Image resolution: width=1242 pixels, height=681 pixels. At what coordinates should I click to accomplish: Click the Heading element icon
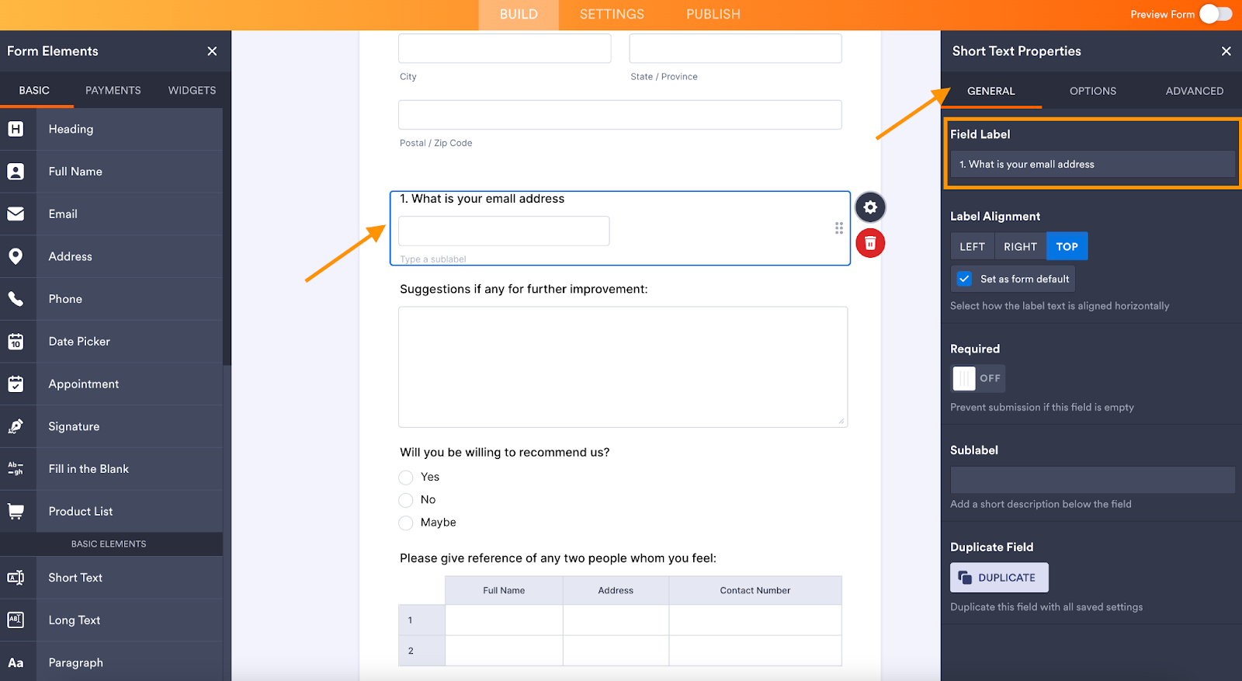16,129
